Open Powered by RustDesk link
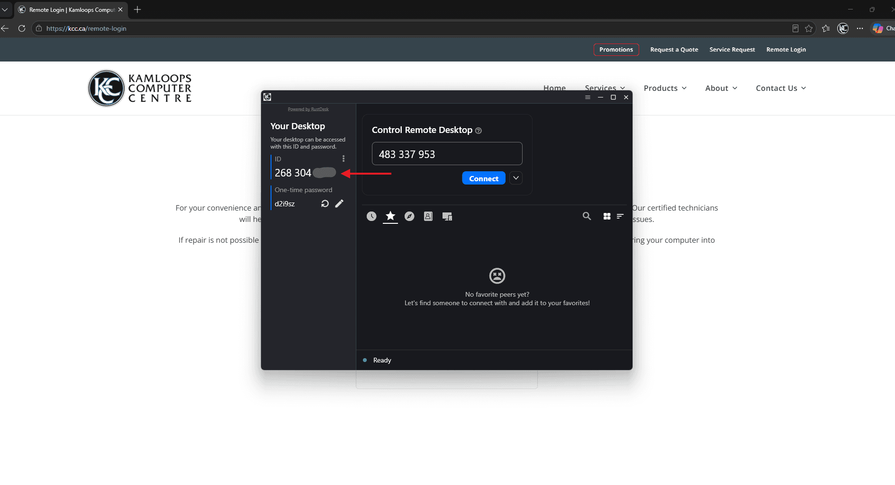The width and height of the screenshot is (895, 485). [308, 109]
